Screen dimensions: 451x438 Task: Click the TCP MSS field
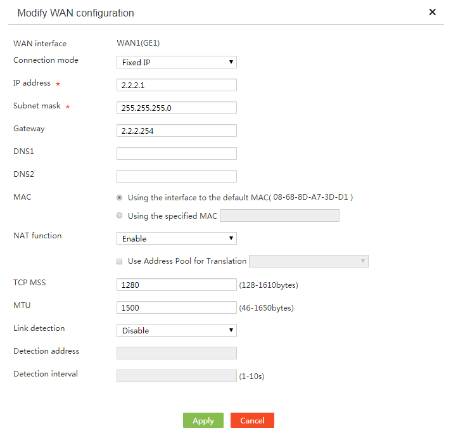coord(176,285)
